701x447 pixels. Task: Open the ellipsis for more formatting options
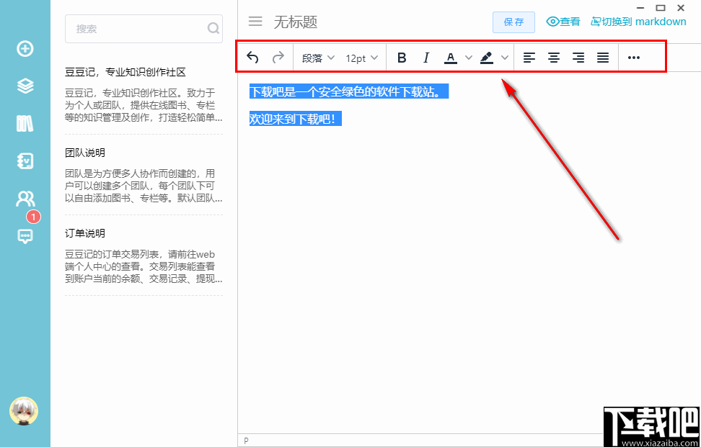633,58
